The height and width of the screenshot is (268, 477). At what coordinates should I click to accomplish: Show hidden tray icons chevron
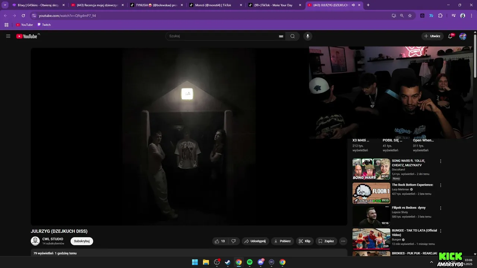click(x=432, y=262)
